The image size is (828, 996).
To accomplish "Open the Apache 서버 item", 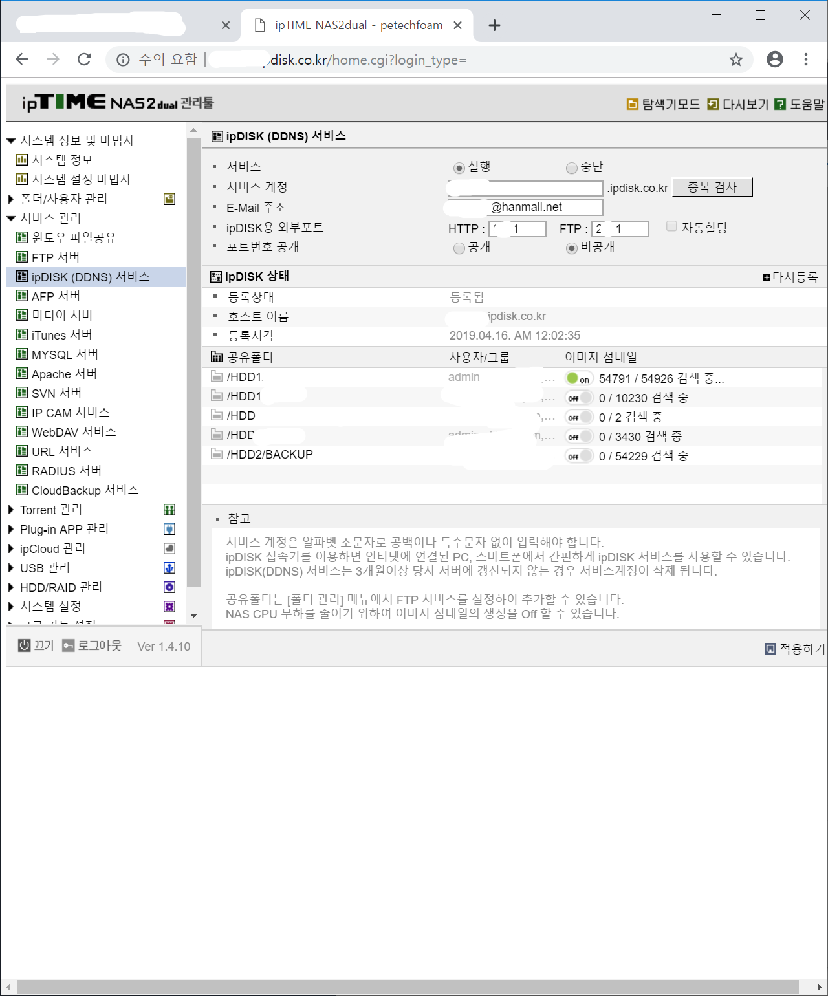I will 64,374.
